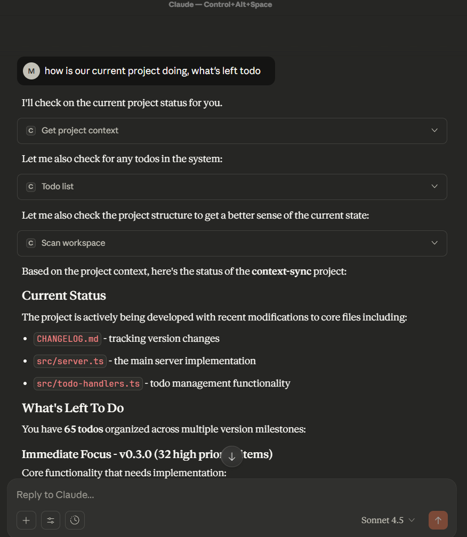Open the tools settings icon near reply field
Image resolution: width=467 pixels, height=537 pixels.
click(x=51, y=520)
